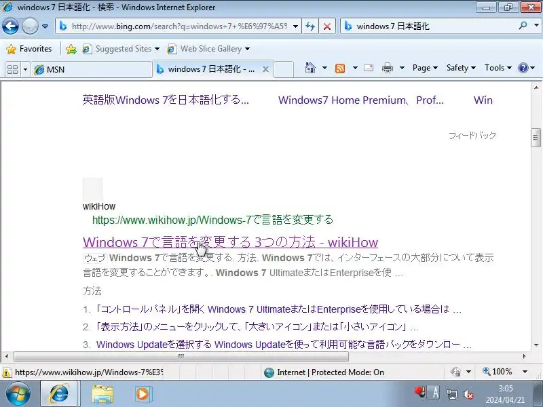Open the Favorites center button

(29, 49)
